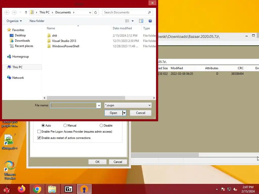Expand the address bar history dropdown

point(90,12)
